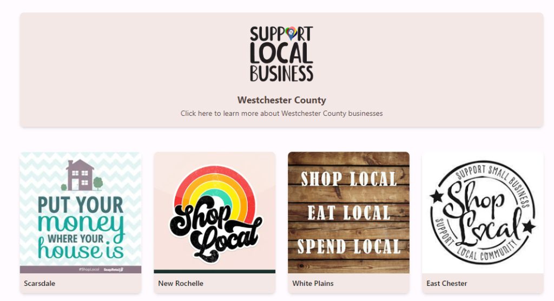This screenshot has height=301, width=554.
Task: Select the Scarsdale label
Action: tap(39, 283)
